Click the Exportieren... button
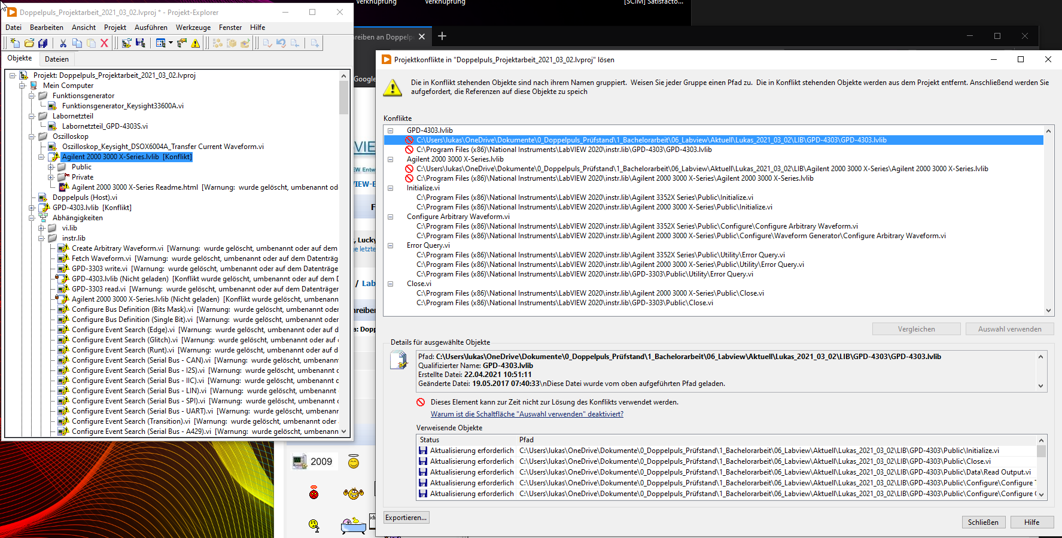This screenshot has width=1062, height=538. pos(406,518)
